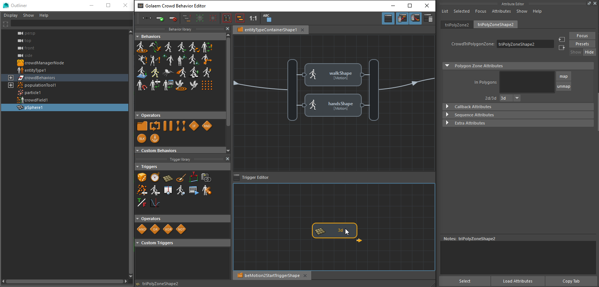Collapse the behavior Operators section
Image resolution: width=599 pixels, height=287 pixels.
138,115
